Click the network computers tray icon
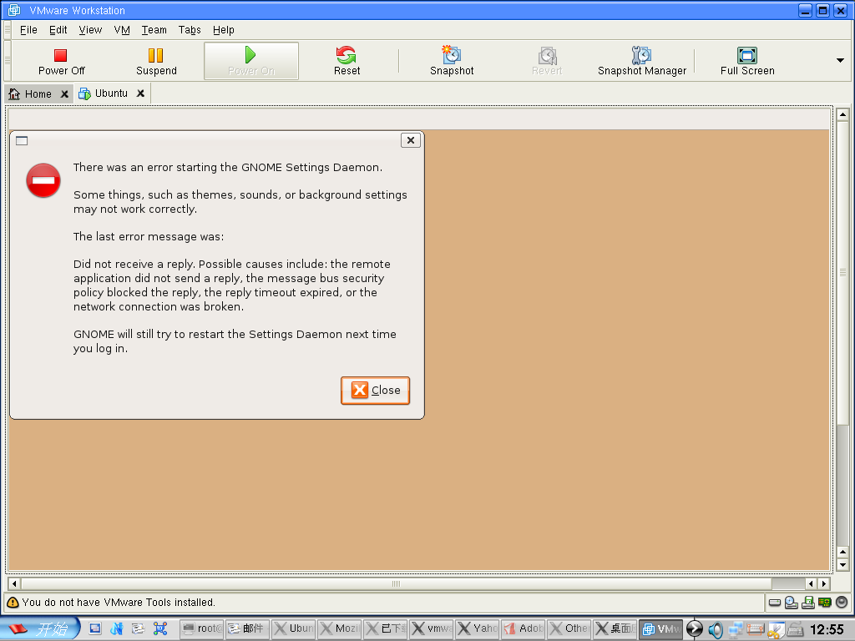 [735, 629]
